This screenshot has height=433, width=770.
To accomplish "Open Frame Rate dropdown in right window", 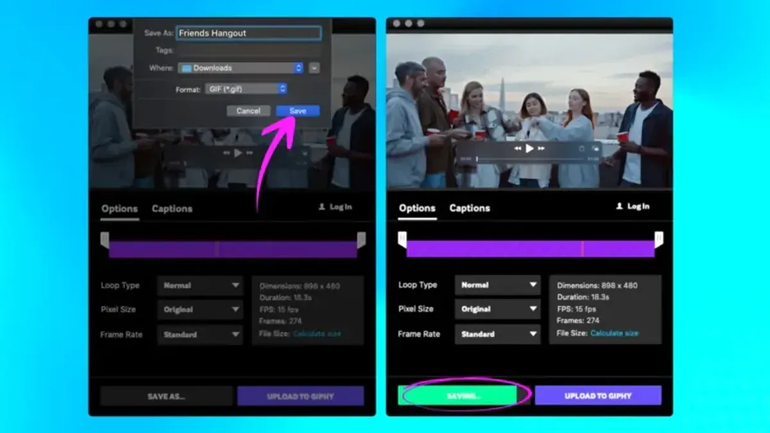I will 497,334.
